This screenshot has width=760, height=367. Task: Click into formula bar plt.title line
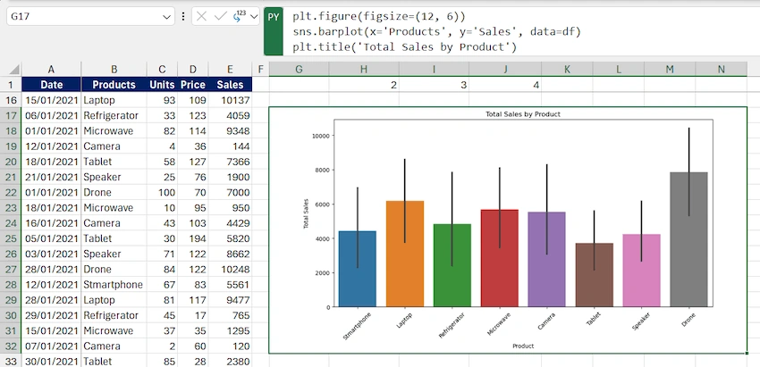(405, 47)
